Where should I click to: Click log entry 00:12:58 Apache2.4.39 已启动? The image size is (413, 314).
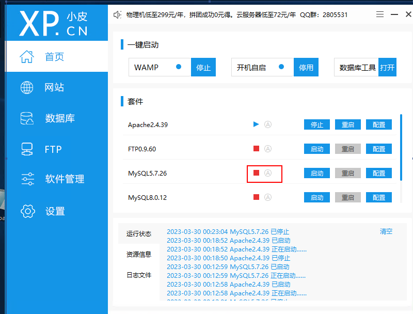point(229,285)
